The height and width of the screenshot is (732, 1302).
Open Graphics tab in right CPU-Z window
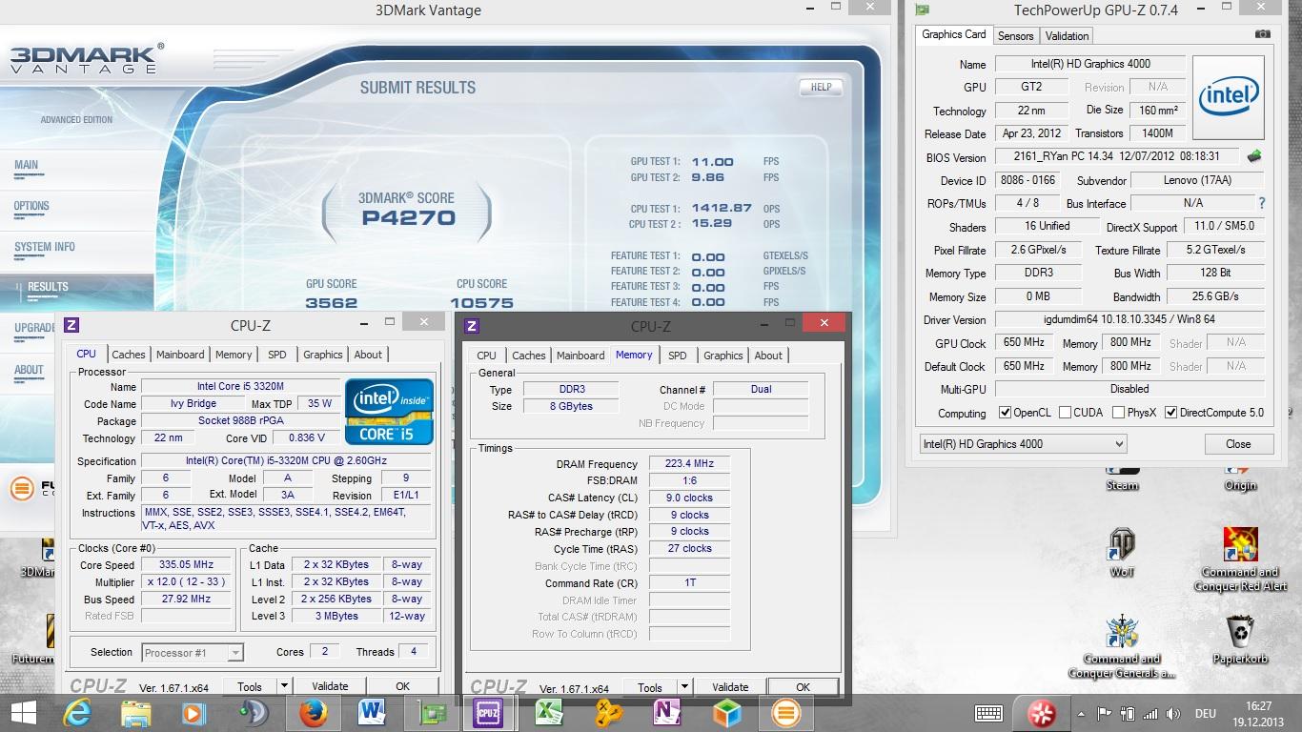pos(722,356)
